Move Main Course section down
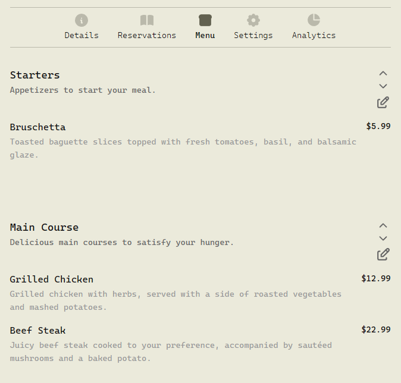The height and width of the screenshot is (383, 401). click(x=383, y=238)
